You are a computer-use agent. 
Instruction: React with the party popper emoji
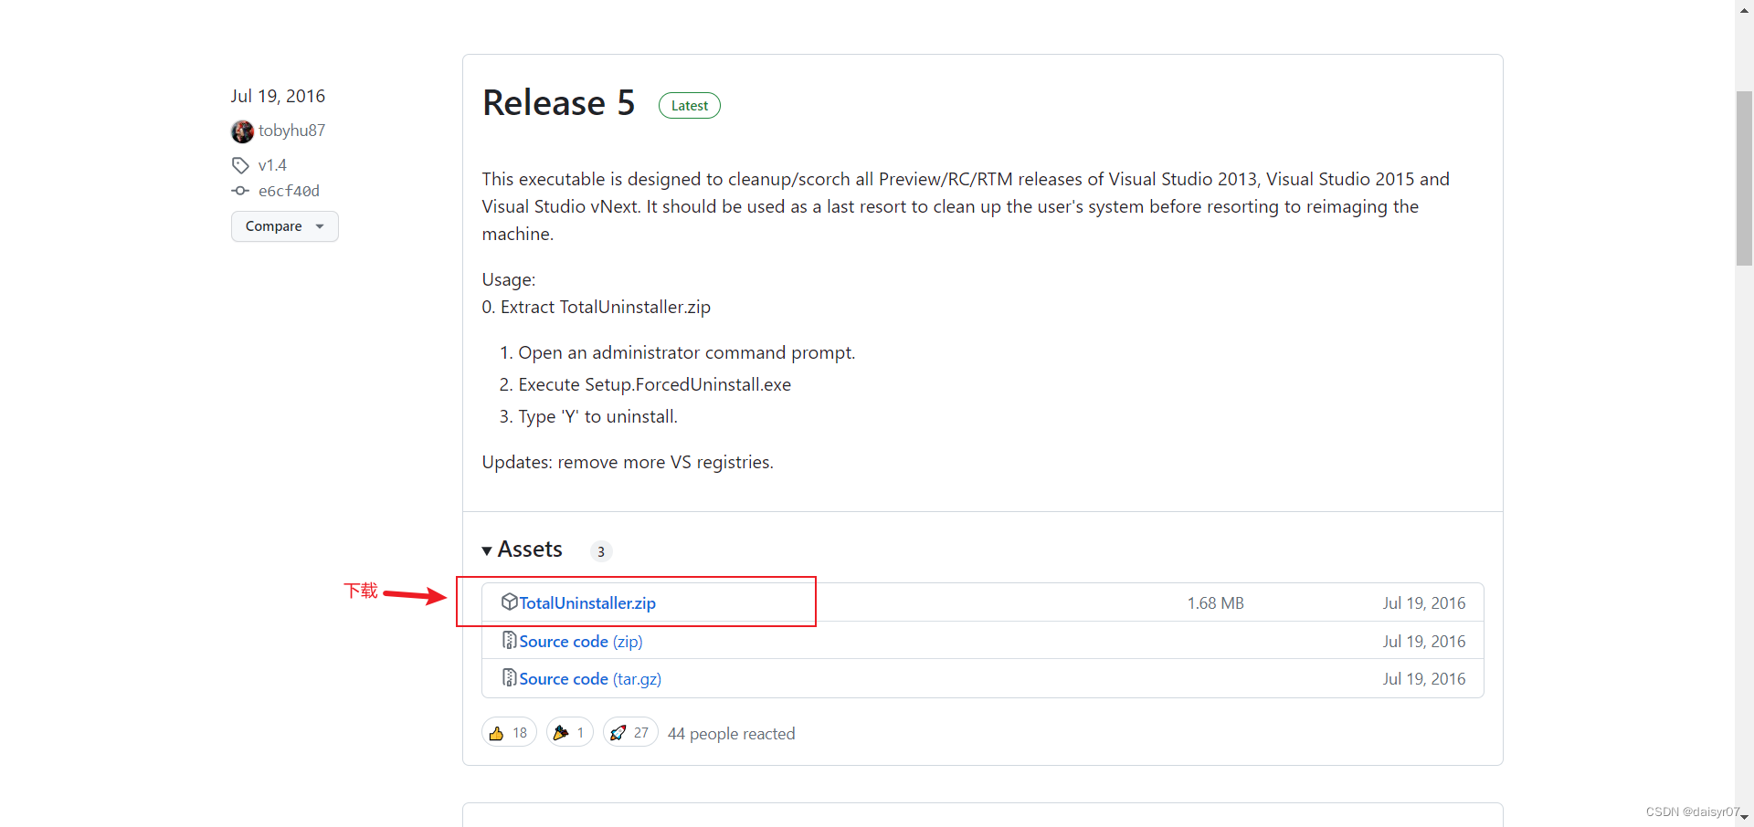(x=570, y=732)
